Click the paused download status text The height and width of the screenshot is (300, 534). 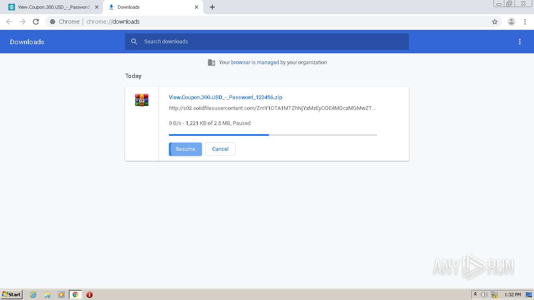coord(210,123)
